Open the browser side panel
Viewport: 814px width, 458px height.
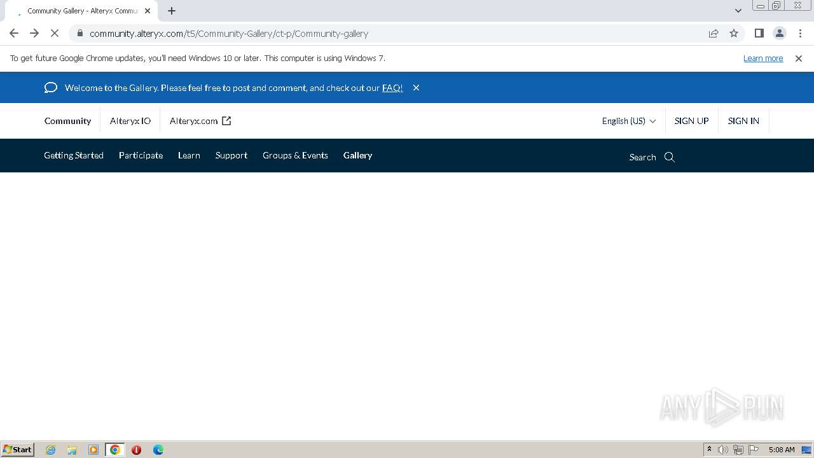(759, 33)
